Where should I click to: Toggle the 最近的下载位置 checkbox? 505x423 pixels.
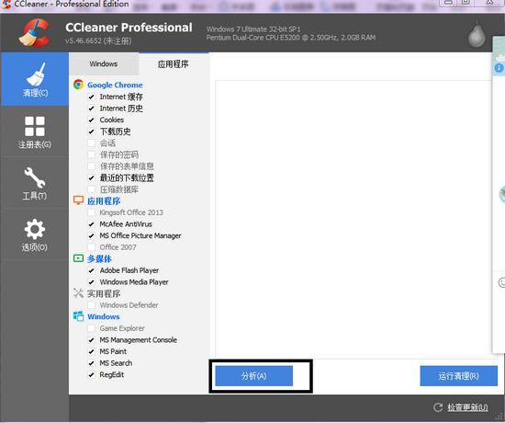pos(92,177)
